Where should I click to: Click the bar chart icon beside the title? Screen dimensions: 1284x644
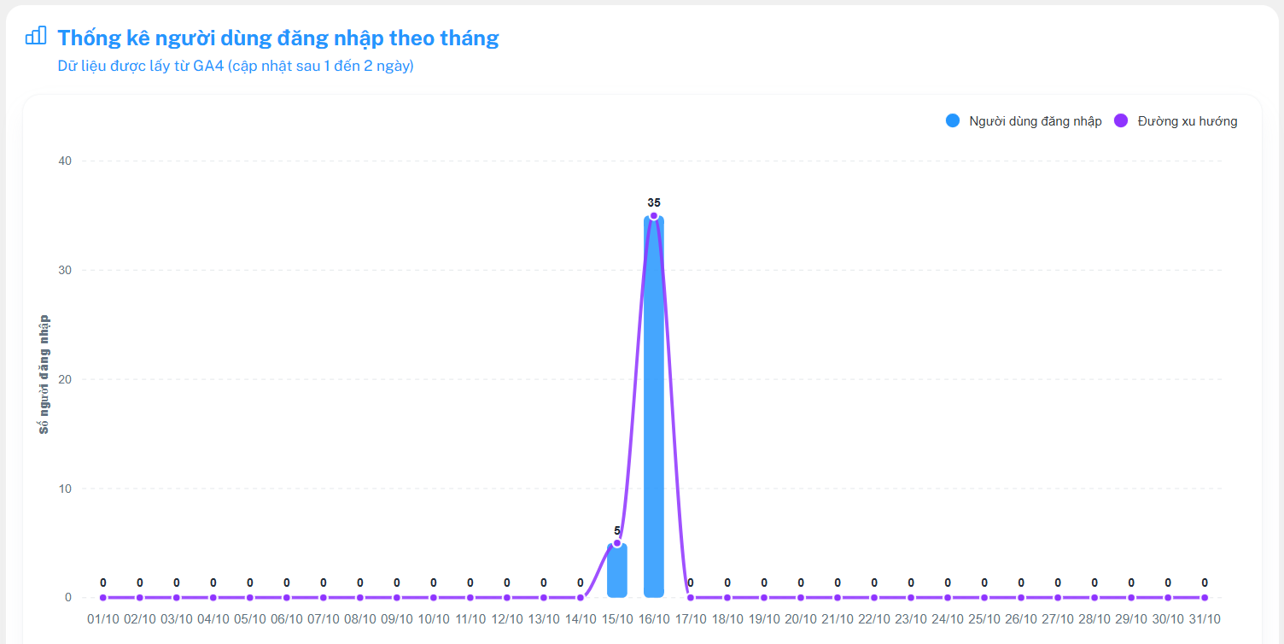pyautogui.click(x=36, y=36)
